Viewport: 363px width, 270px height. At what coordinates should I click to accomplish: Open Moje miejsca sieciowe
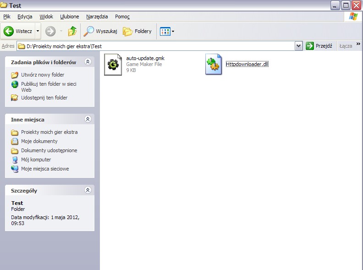[15, 169]
